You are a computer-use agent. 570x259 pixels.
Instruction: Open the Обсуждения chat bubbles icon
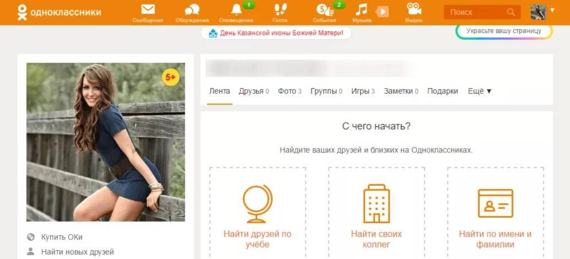192,10
